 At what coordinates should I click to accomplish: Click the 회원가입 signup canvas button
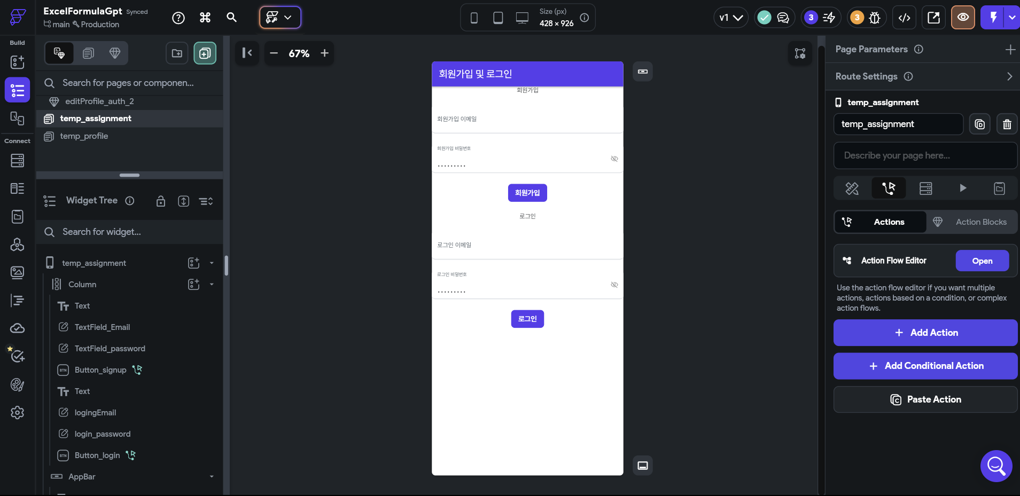[x=527, y=193]
